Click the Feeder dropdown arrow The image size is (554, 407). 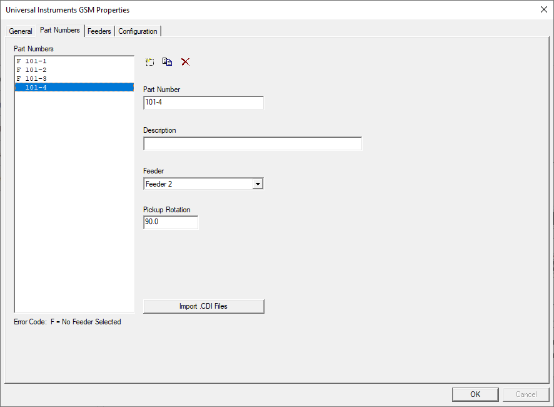(258, 183)
